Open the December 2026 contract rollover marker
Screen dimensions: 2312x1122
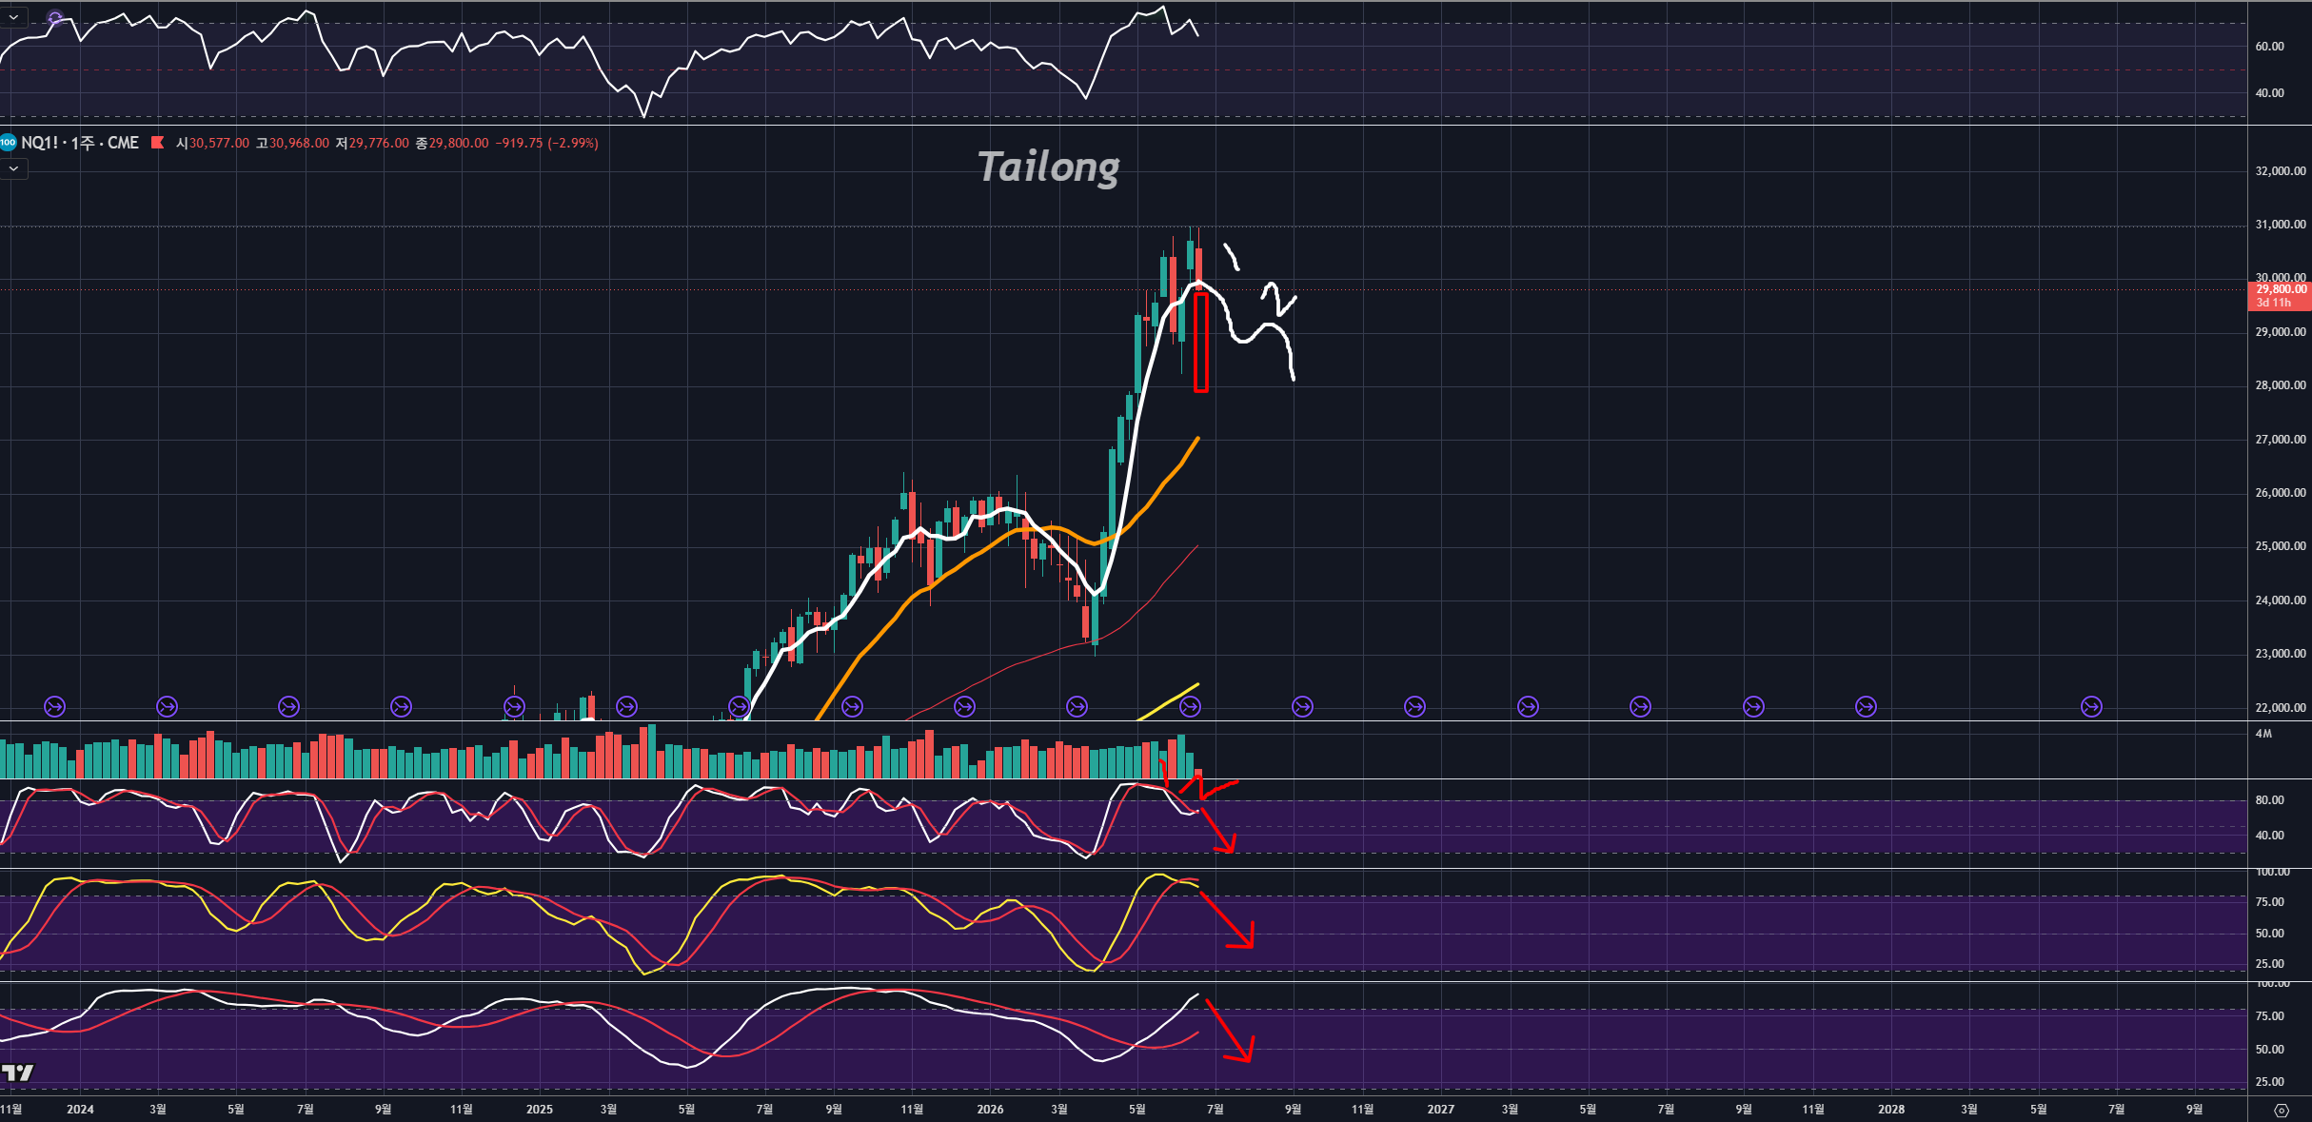tap(1415, 707)
